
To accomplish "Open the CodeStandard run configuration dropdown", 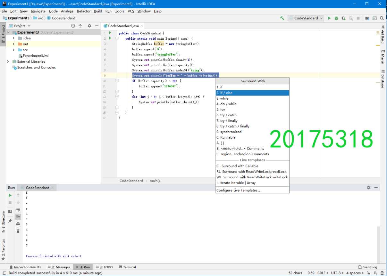I will [x=306, y=18].
